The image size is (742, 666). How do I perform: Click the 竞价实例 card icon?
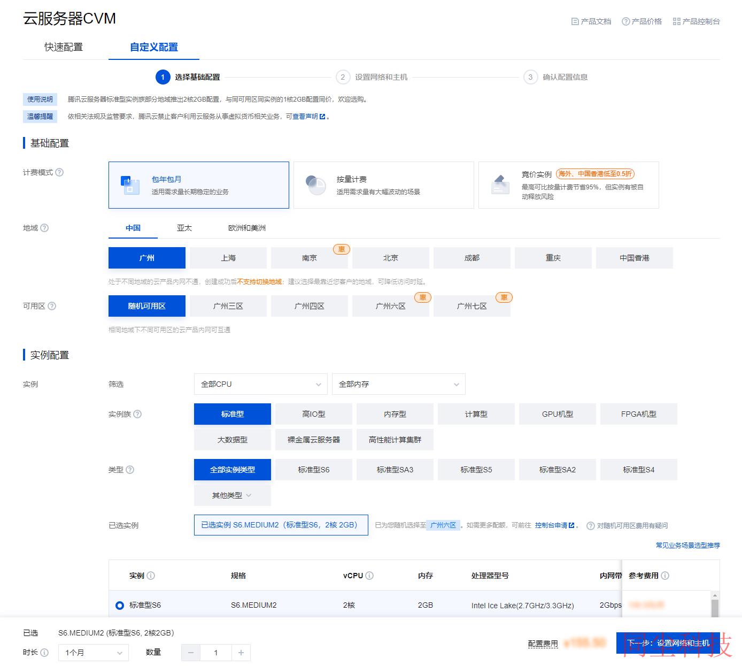[500, 185]
